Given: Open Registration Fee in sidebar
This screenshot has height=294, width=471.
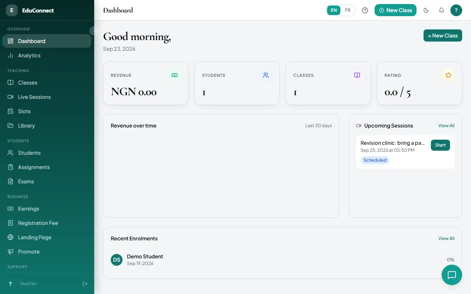Looking at the screenshot, I should tap(47, 223).
